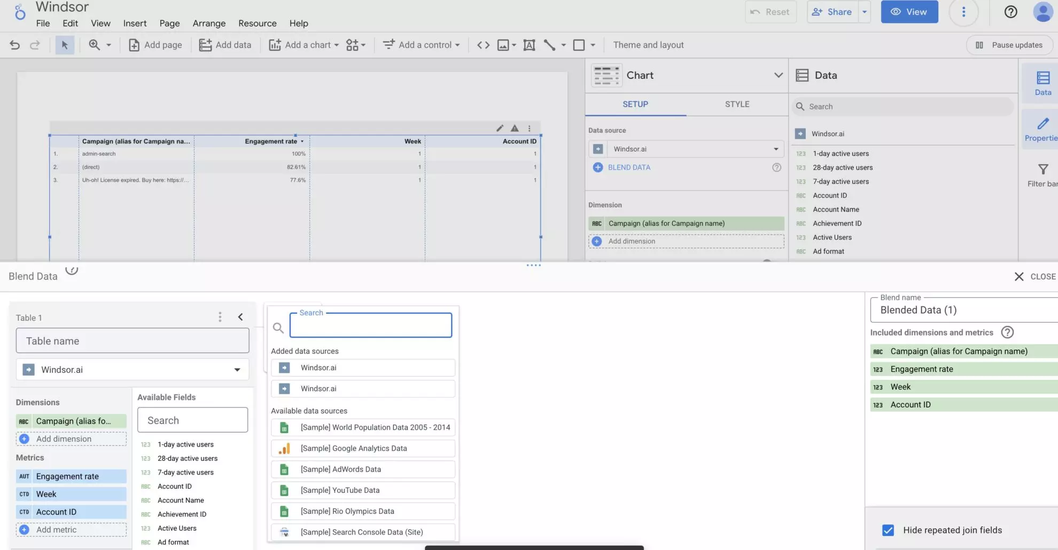Click the Blend name text field
Viewport: 1058px width, 550px height.
(x=964, y=310)
